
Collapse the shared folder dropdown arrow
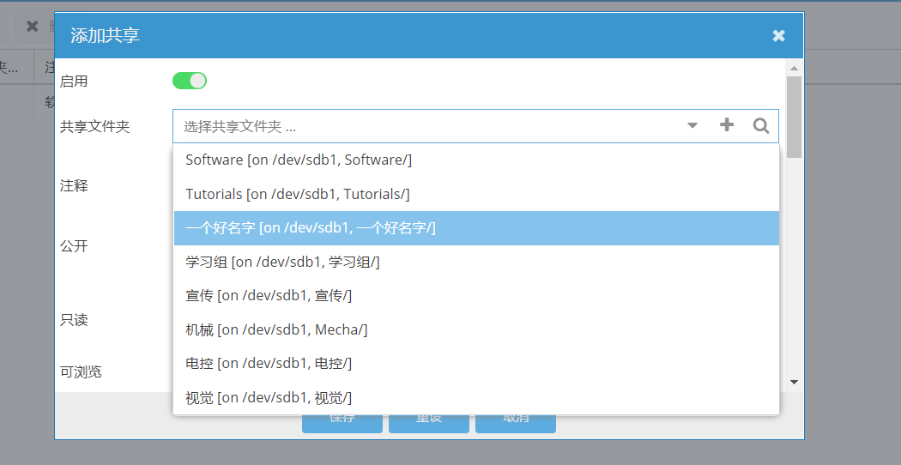(x=692, y=126)
